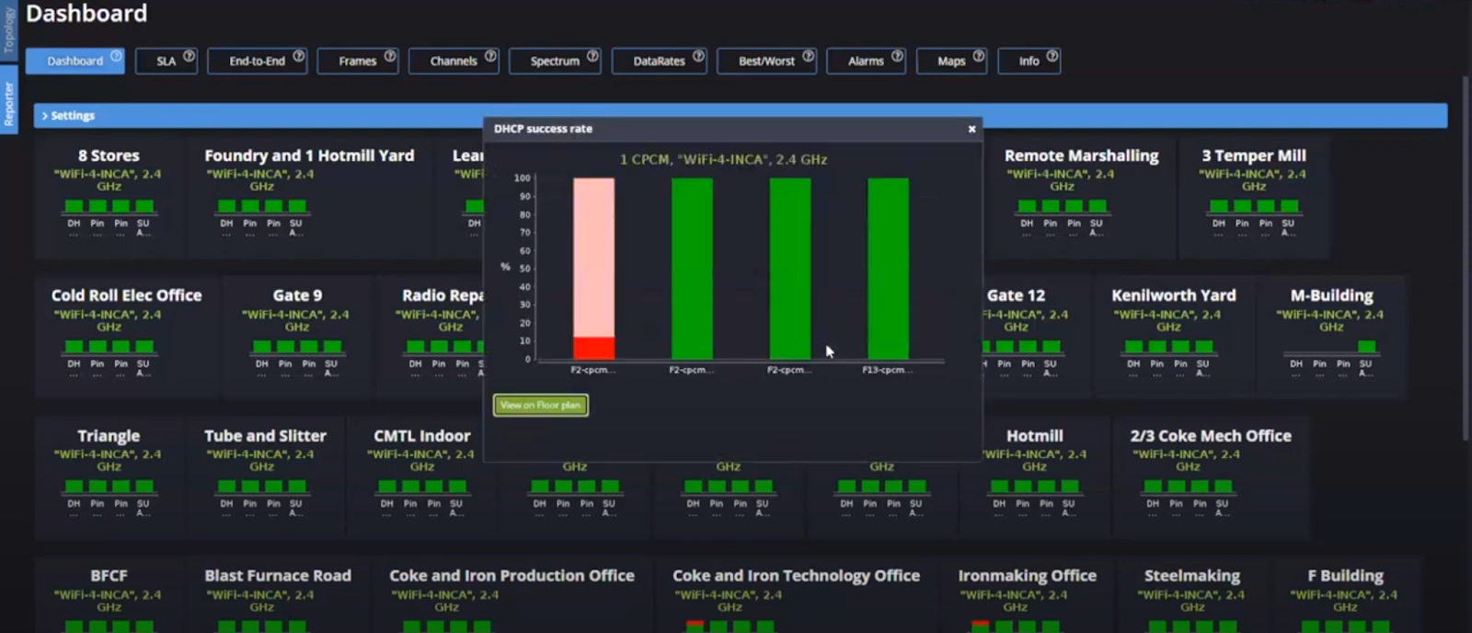Click help icon beside Maps tab

point(978,56)
